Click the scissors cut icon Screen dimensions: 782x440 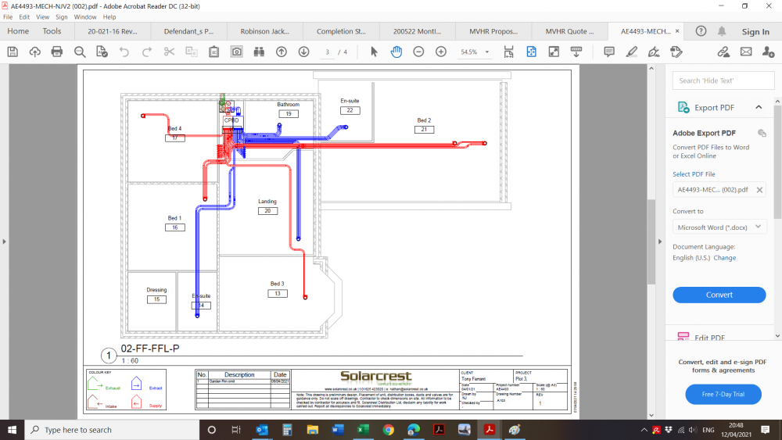point(169,52)
